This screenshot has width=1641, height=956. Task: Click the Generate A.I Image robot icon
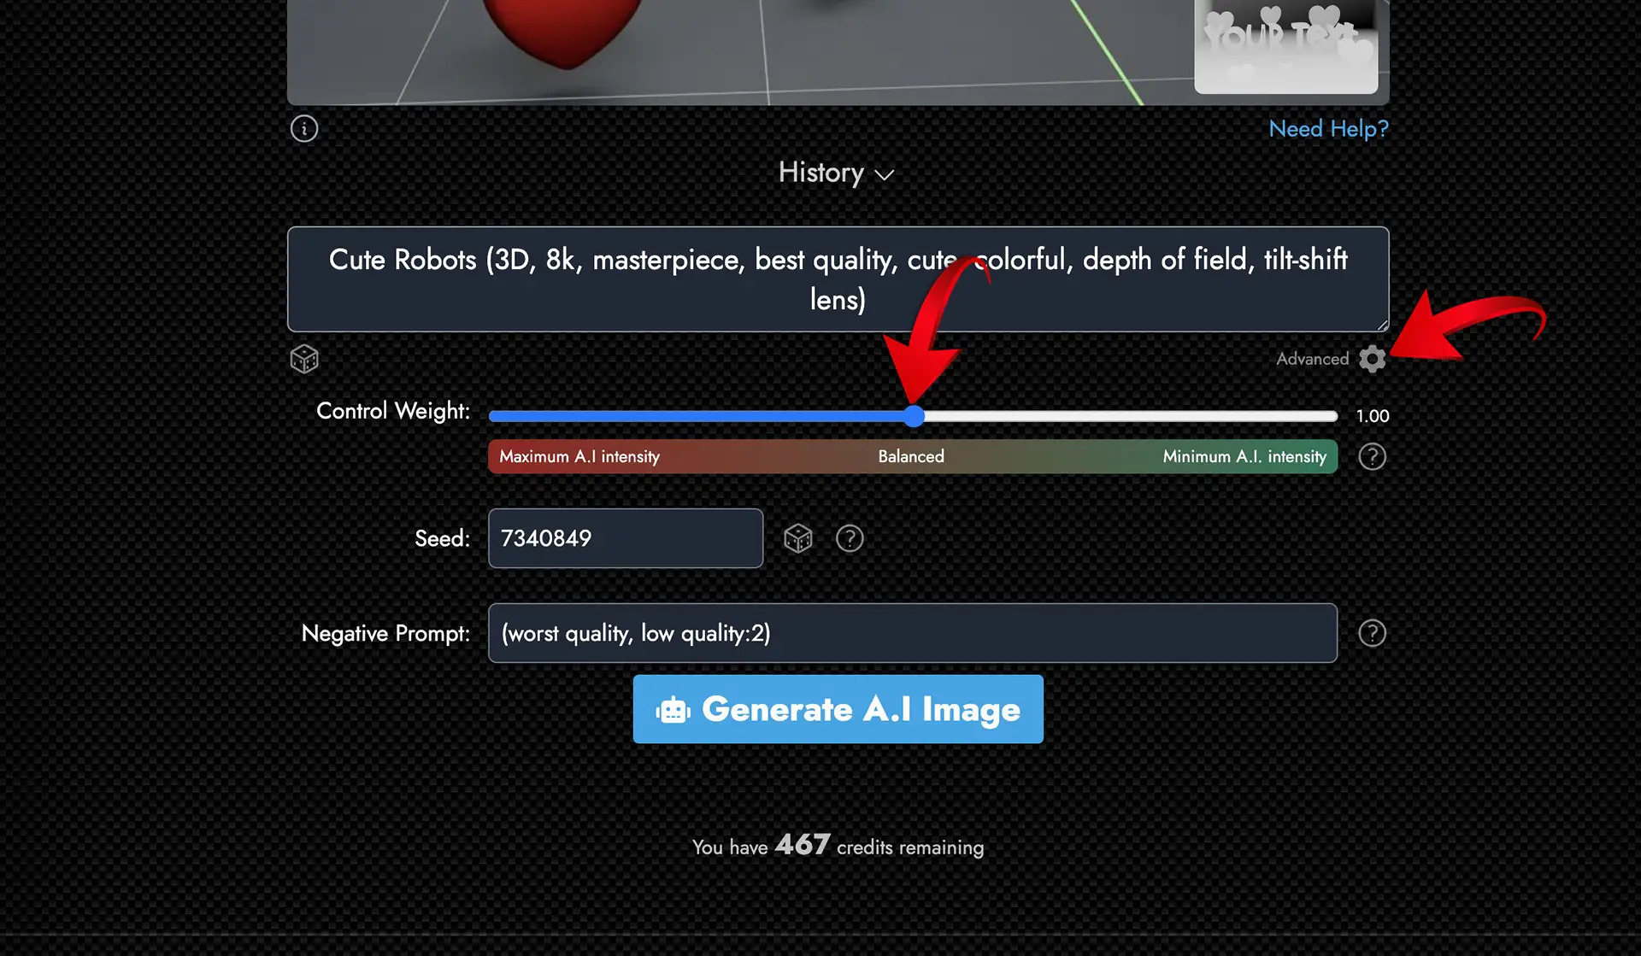[673, 709]
